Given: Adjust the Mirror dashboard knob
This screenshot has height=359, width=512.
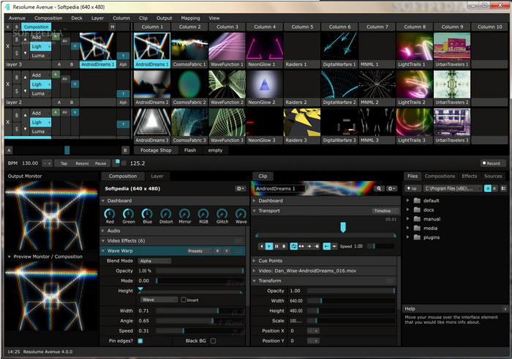Looking at the screenshot, I should coord(184,214).
